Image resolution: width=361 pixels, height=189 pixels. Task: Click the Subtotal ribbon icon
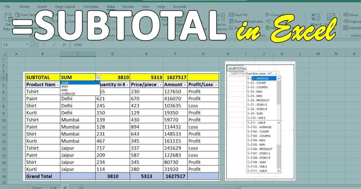coord(346,28)
